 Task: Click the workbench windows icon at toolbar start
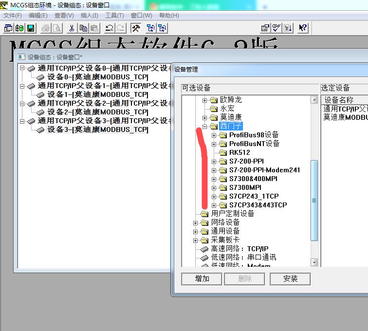(x=8, y=28)
